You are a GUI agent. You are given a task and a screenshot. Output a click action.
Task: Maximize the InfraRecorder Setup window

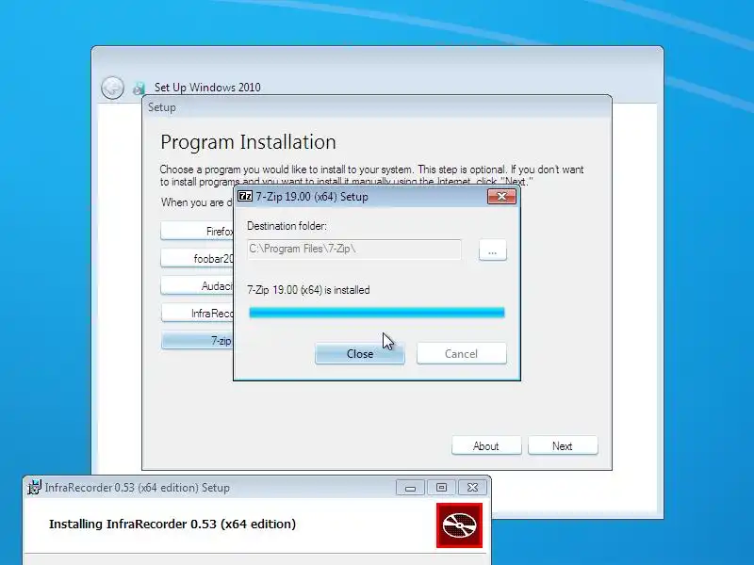(x=441, y=488)
